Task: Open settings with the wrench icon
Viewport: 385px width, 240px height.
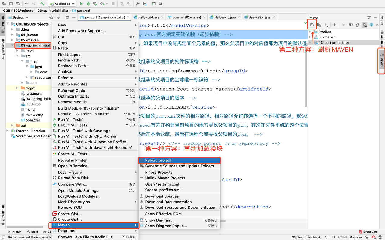Action: (138, 4)
